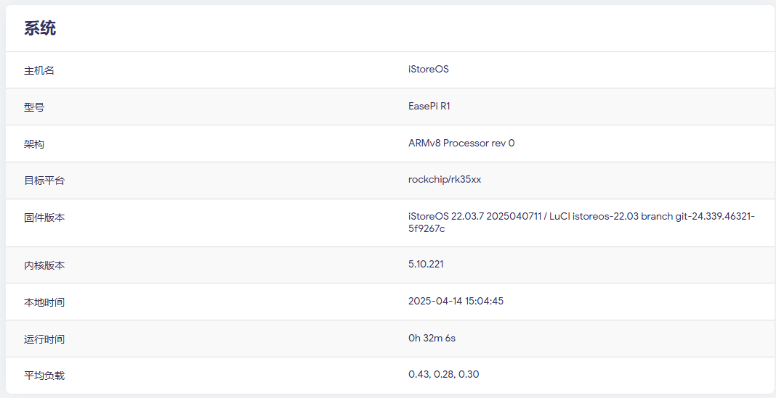Screen dimensions: 776x398
Task: Click the 0.43, 0.28, 0.30 load average value
Action: 443,375
